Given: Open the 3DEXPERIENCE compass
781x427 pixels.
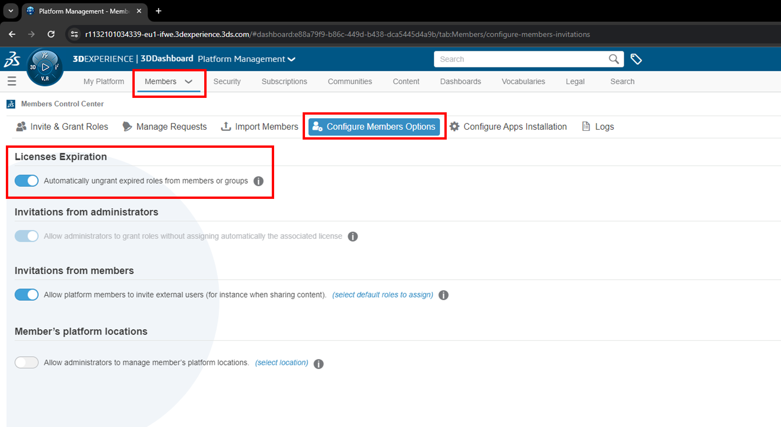Looking at the screenshot, I should click(x=45, y=67).
